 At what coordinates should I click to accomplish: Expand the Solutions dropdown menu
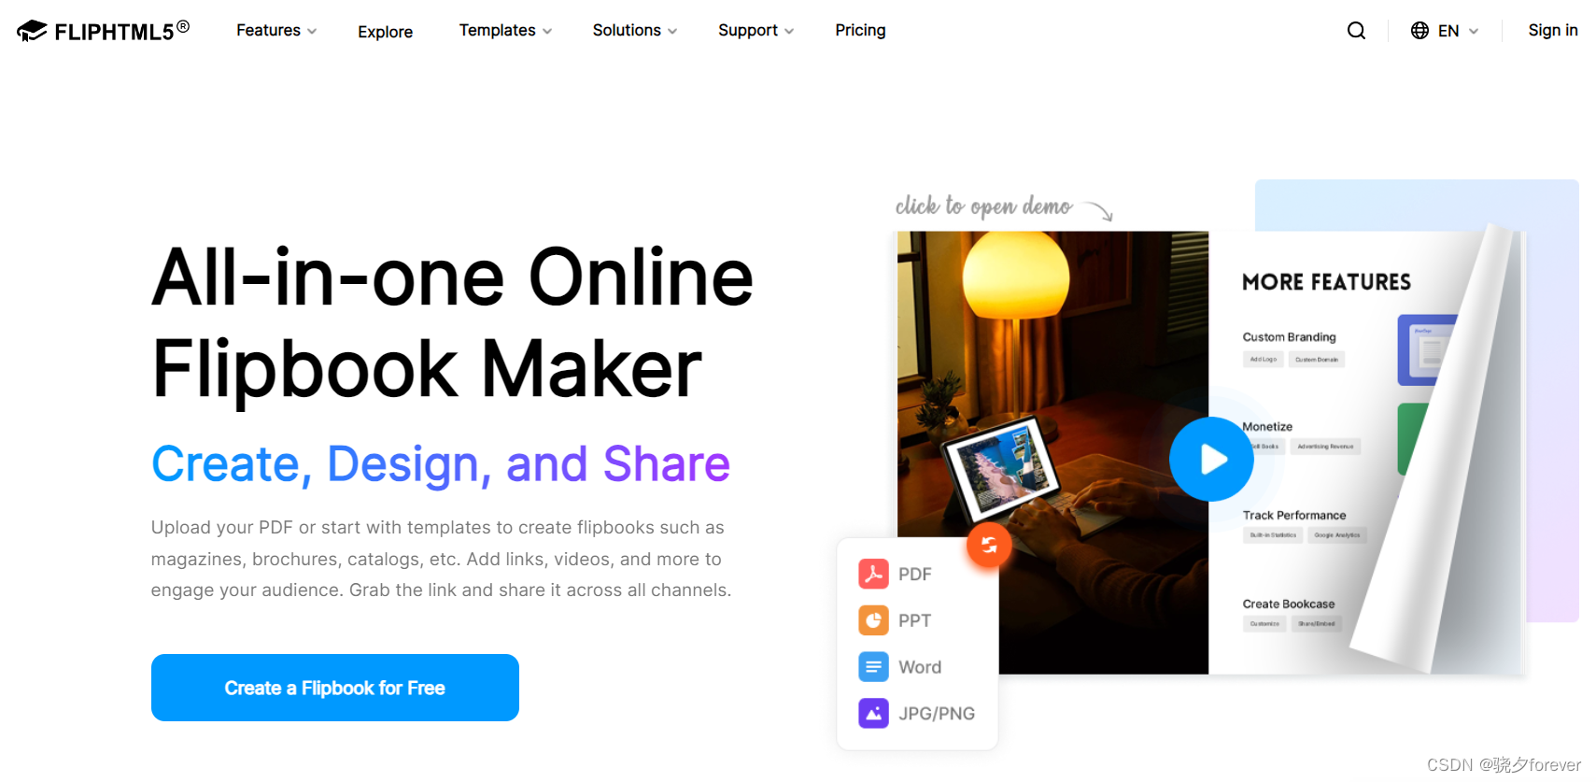(x=635, y=31)
